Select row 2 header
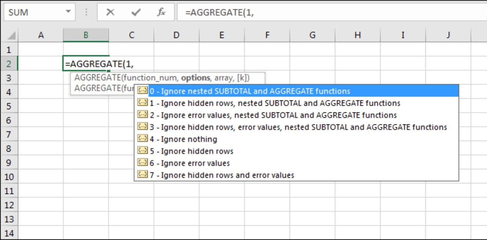The image size is (487, 240). [x=9, y=63]
